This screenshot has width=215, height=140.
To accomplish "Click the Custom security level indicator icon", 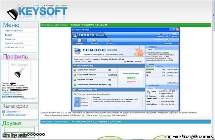I will 169,40.
